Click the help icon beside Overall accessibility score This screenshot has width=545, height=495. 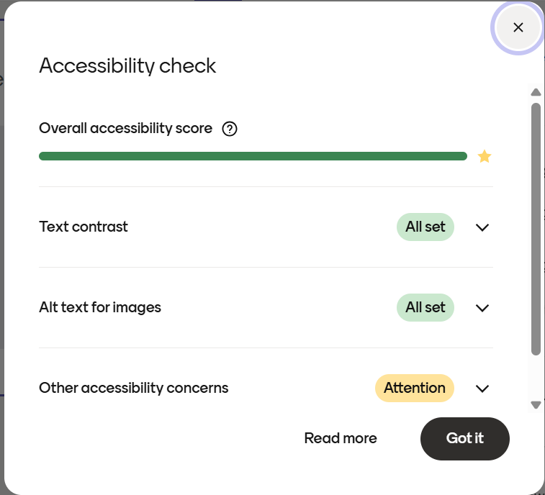pos(230,129)
